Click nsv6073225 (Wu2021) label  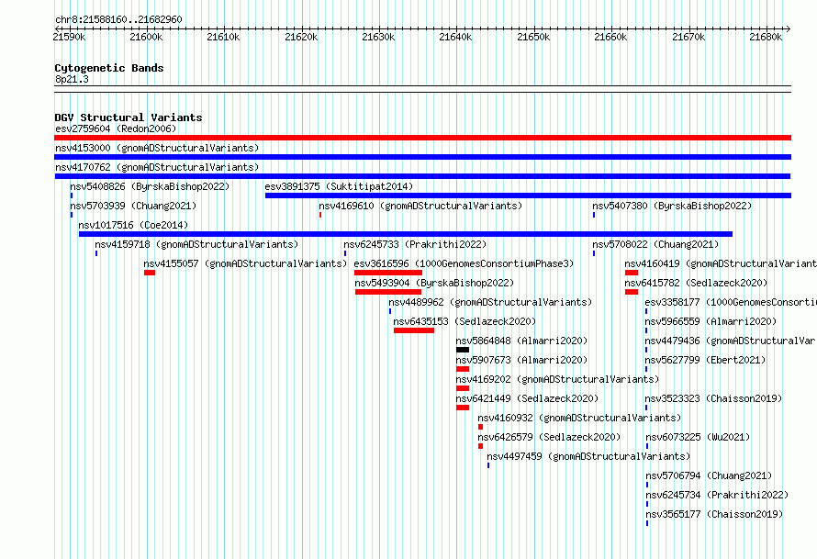point(698,437)
